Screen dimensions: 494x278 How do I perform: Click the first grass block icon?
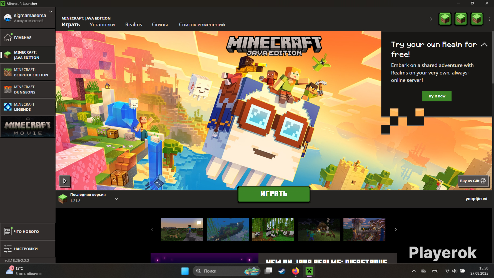(x=445, y=19)
